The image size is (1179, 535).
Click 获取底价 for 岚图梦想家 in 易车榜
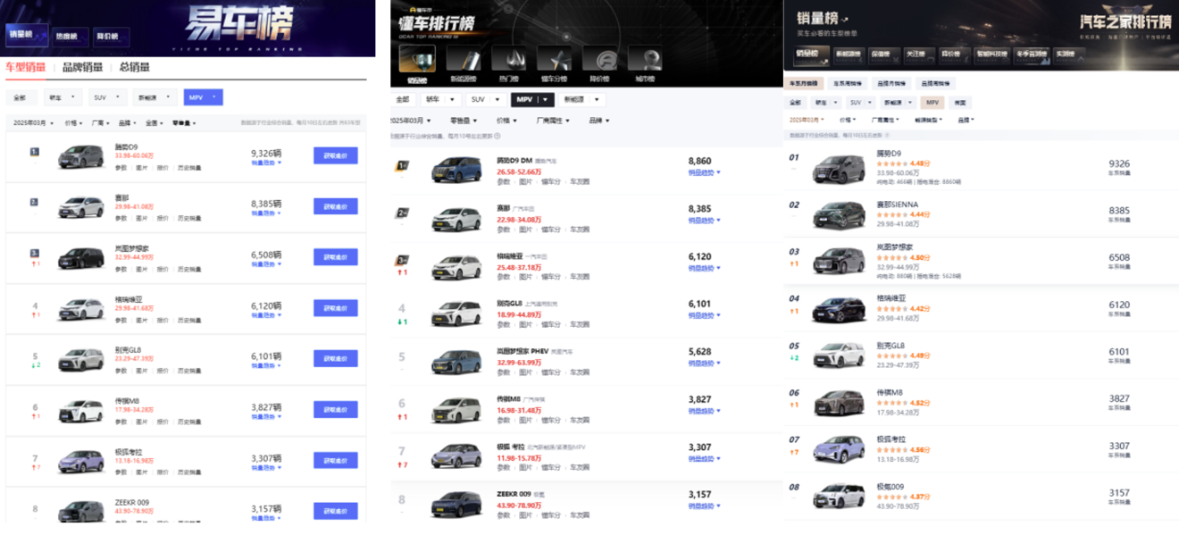[x=336, y=256]
